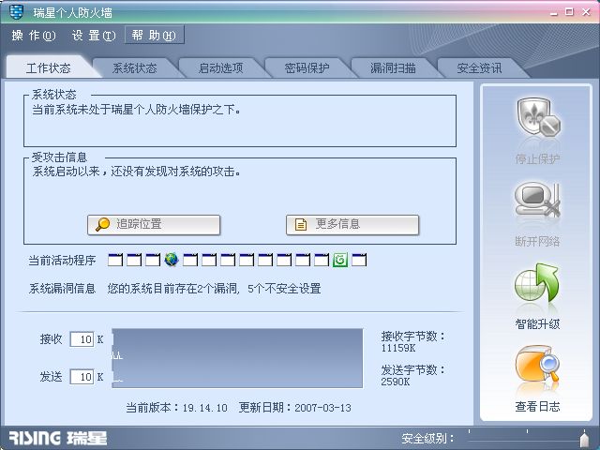The image size is (600, 450).
Task: Click the 更多信息 button
Action: (352, 224)
